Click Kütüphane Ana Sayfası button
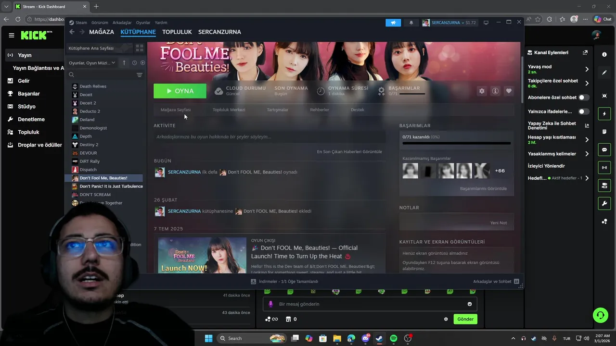Image resolution: width=616 pixels, height=346 pixels. point(99,48)
